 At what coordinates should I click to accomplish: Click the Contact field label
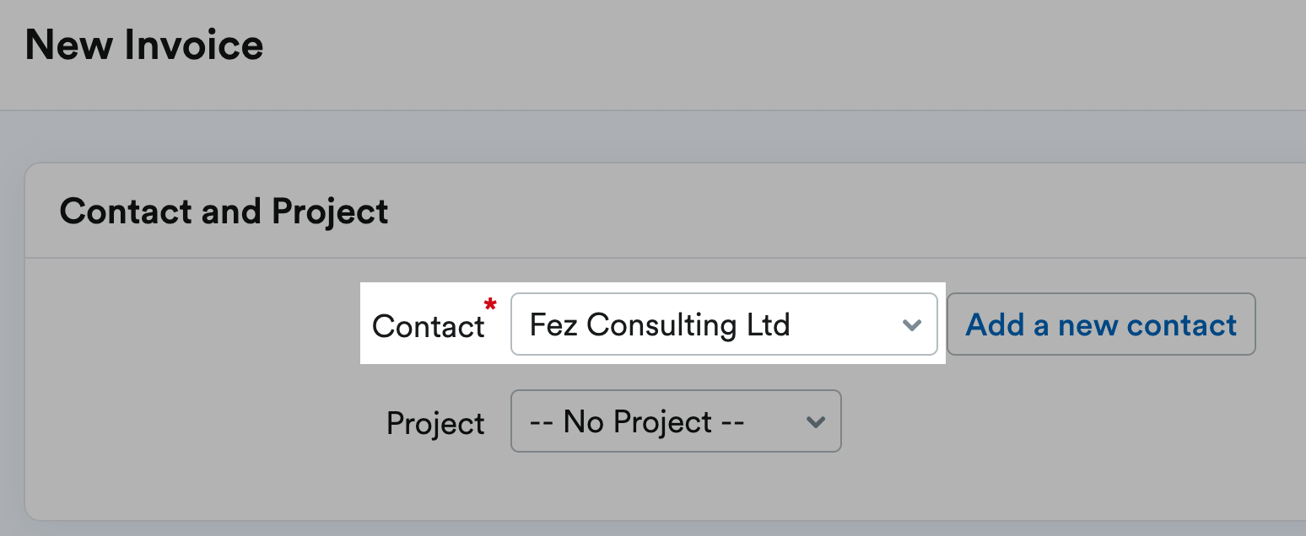429,326
